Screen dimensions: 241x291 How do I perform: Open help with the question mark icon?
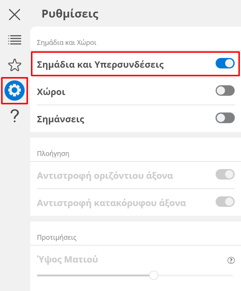coord(15,116)
